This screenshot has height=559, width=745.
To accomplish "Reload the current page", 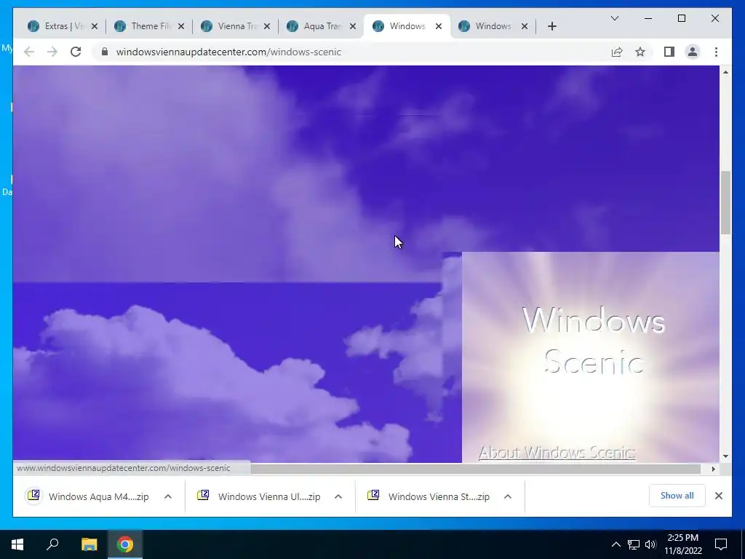I will (x=76, y=52).
